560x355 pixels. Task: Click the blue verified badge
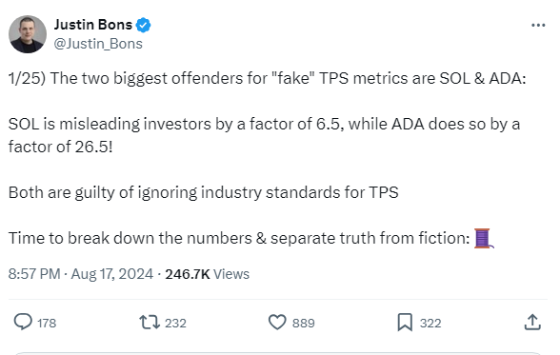pos(144,26)
